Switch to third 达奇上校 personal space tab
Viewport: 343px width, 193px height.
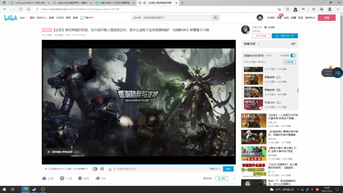[115, 3]
